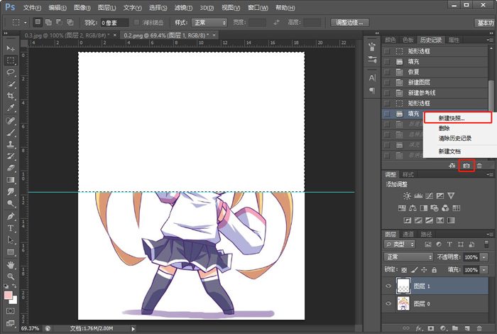
Task: Open Layers panel flyout menu
Action: [489, 234]
